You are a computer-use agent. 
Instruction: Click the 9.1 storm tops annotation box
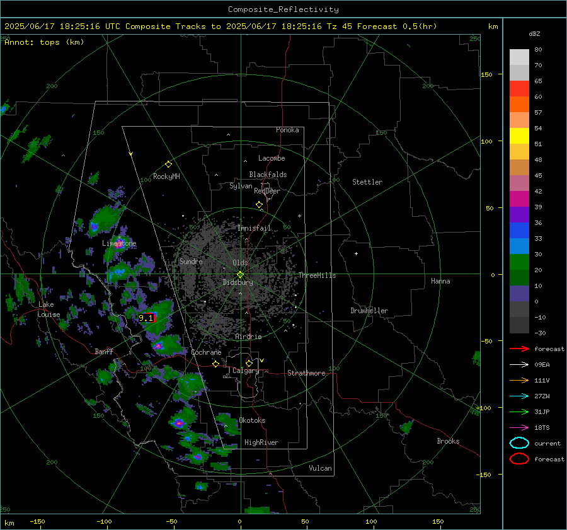pyautogui.click(x=147, y=318)
